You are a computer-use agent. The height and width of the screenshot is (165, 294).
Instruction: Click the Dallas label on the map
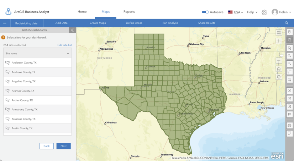[x=199, y=76]
